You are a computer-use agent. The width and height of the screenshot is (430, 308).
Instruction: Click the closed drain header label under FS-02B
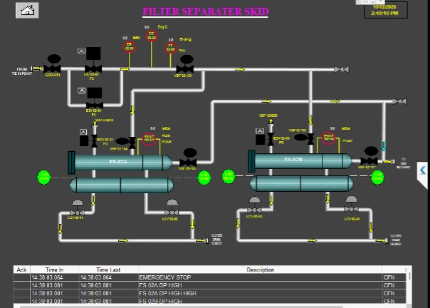point(396,240)
